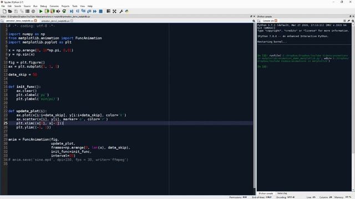Continue execution until next breakpoint
Viewport: 355px width, 199px height.
click(x=95, y=11)
